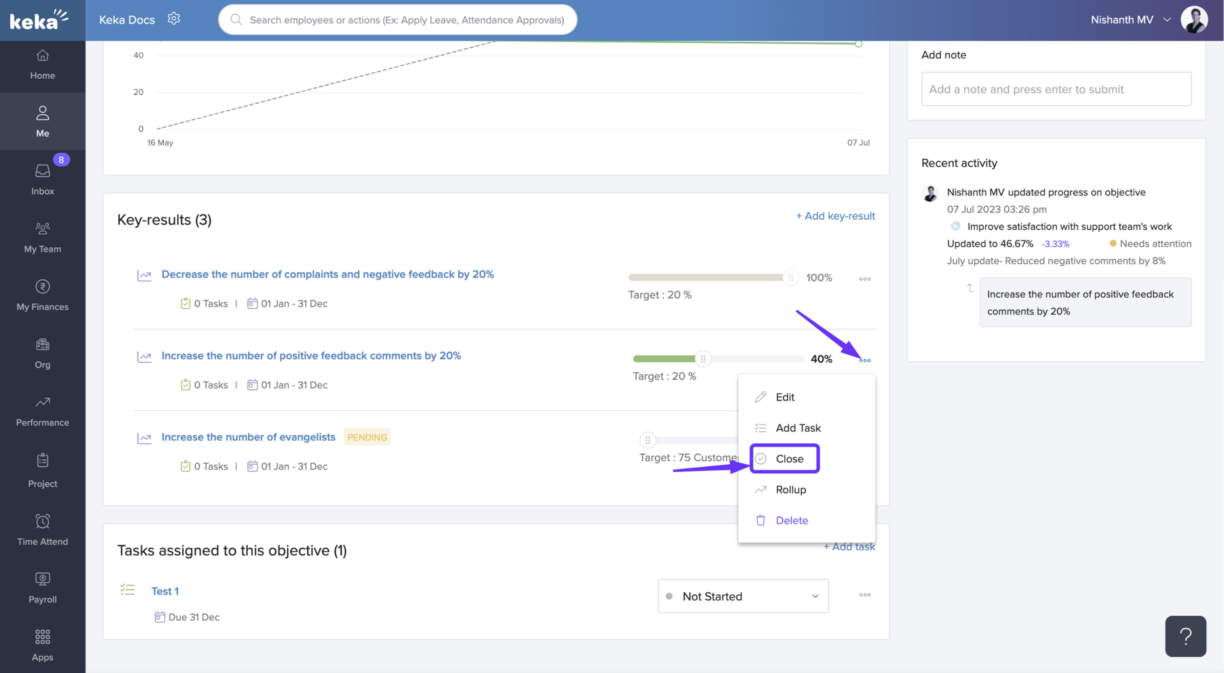The height and width of the screenshot is (673, 1224).
Task: Click Add task in the objectives section
Action: pyautogui.click(x=849, y=547)
